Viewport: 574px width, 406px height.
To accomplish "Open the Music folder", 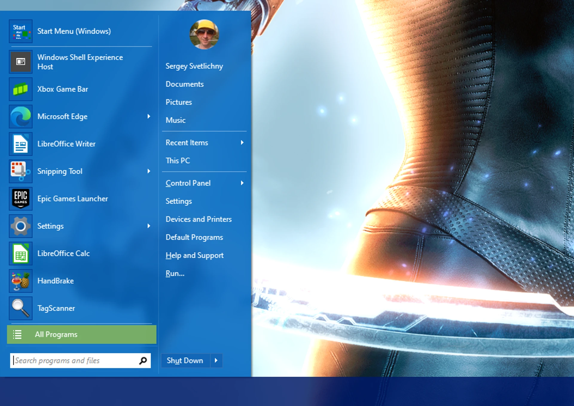I will point(176,120).
